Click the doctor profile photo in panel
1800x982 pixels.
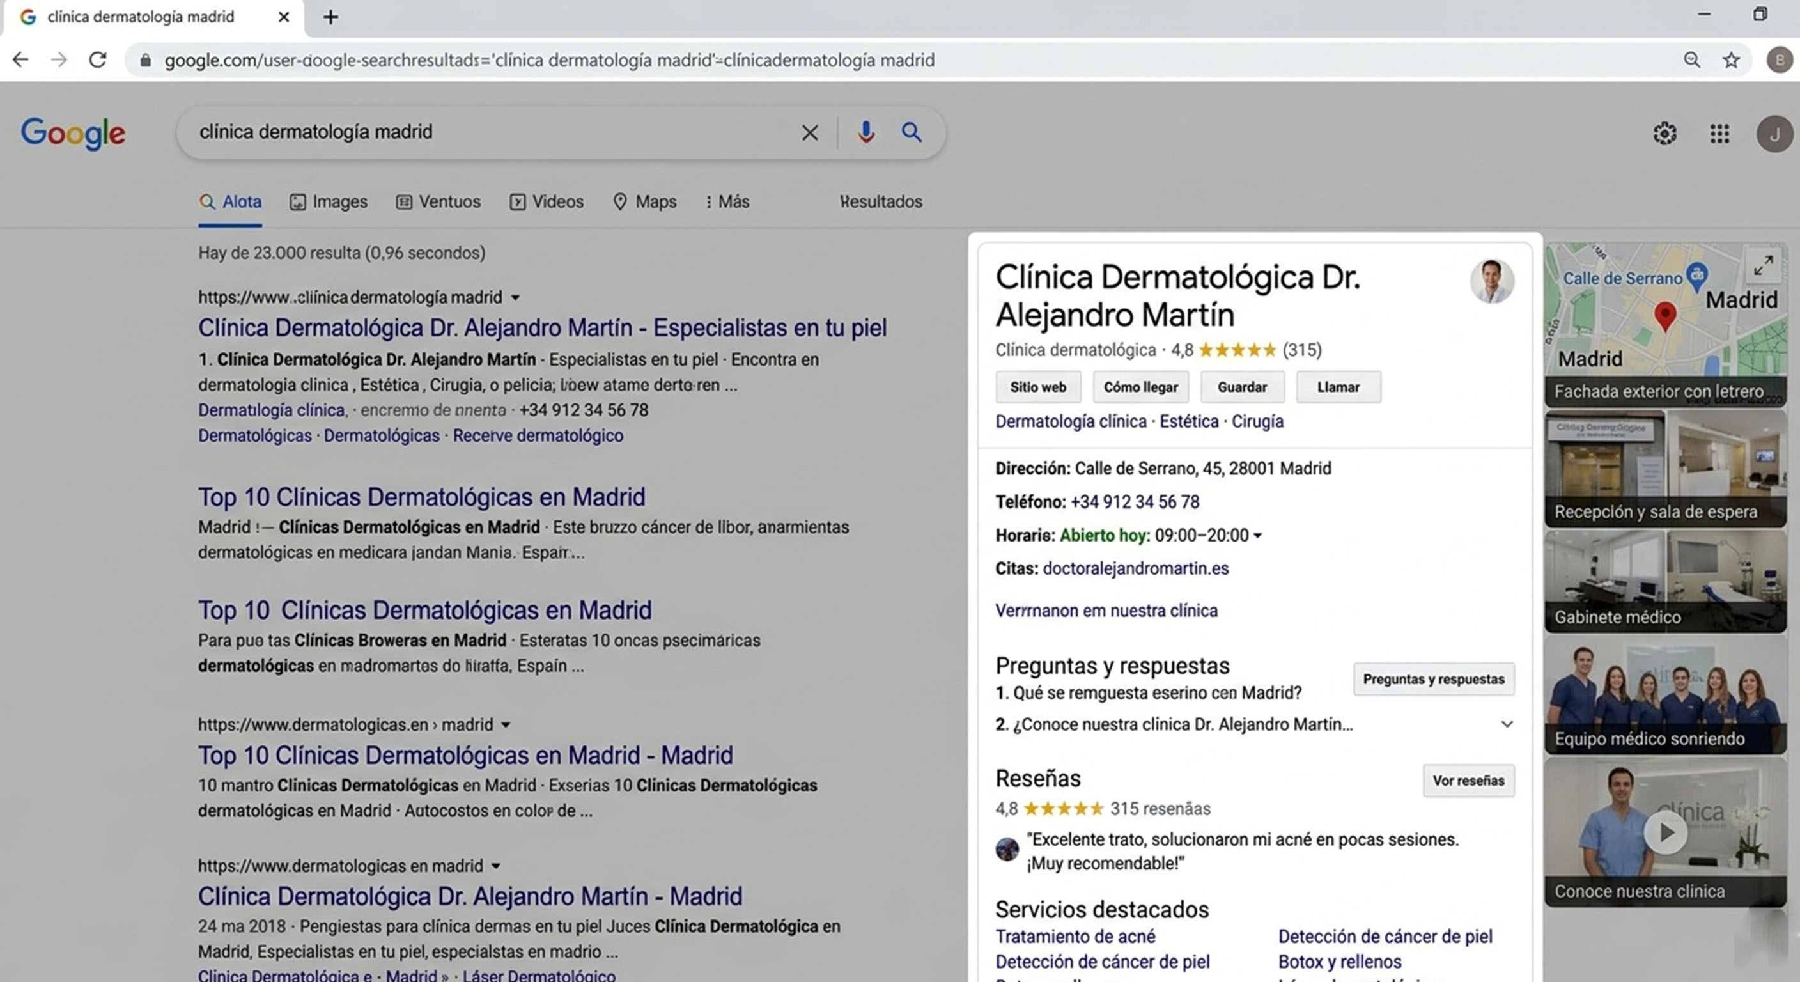pos(1492,281)
